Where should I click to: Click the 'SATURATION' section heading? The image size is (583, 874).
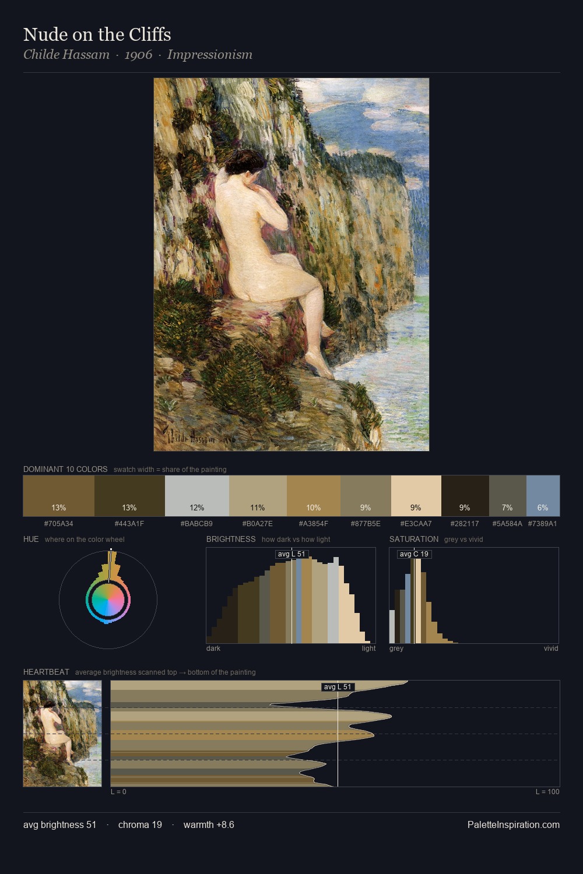414,539
